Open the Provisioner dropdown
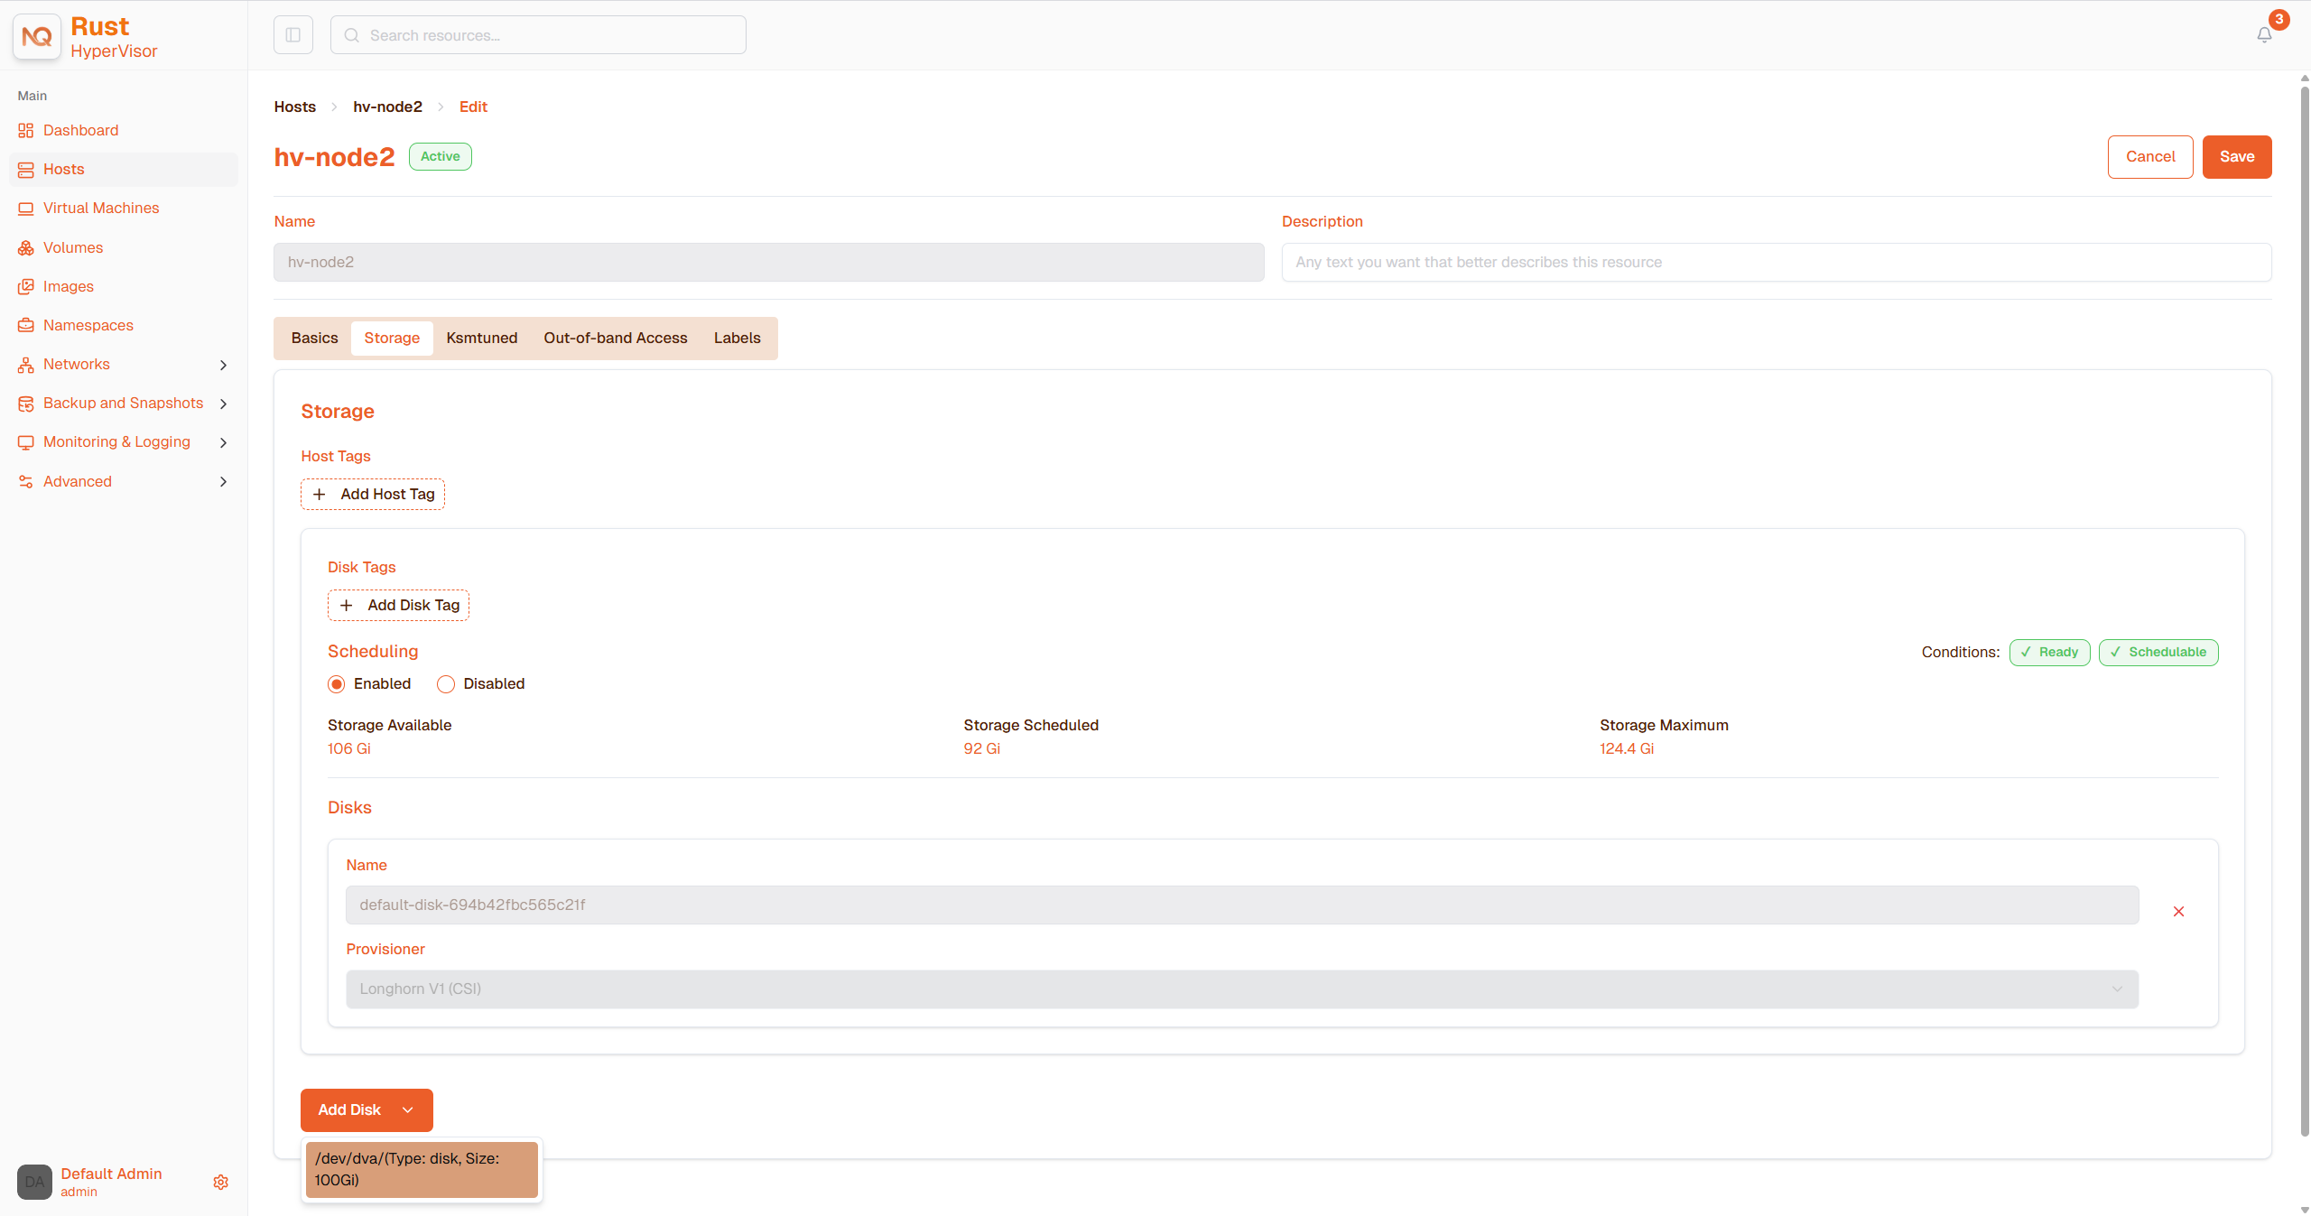 pos(1242,989)
